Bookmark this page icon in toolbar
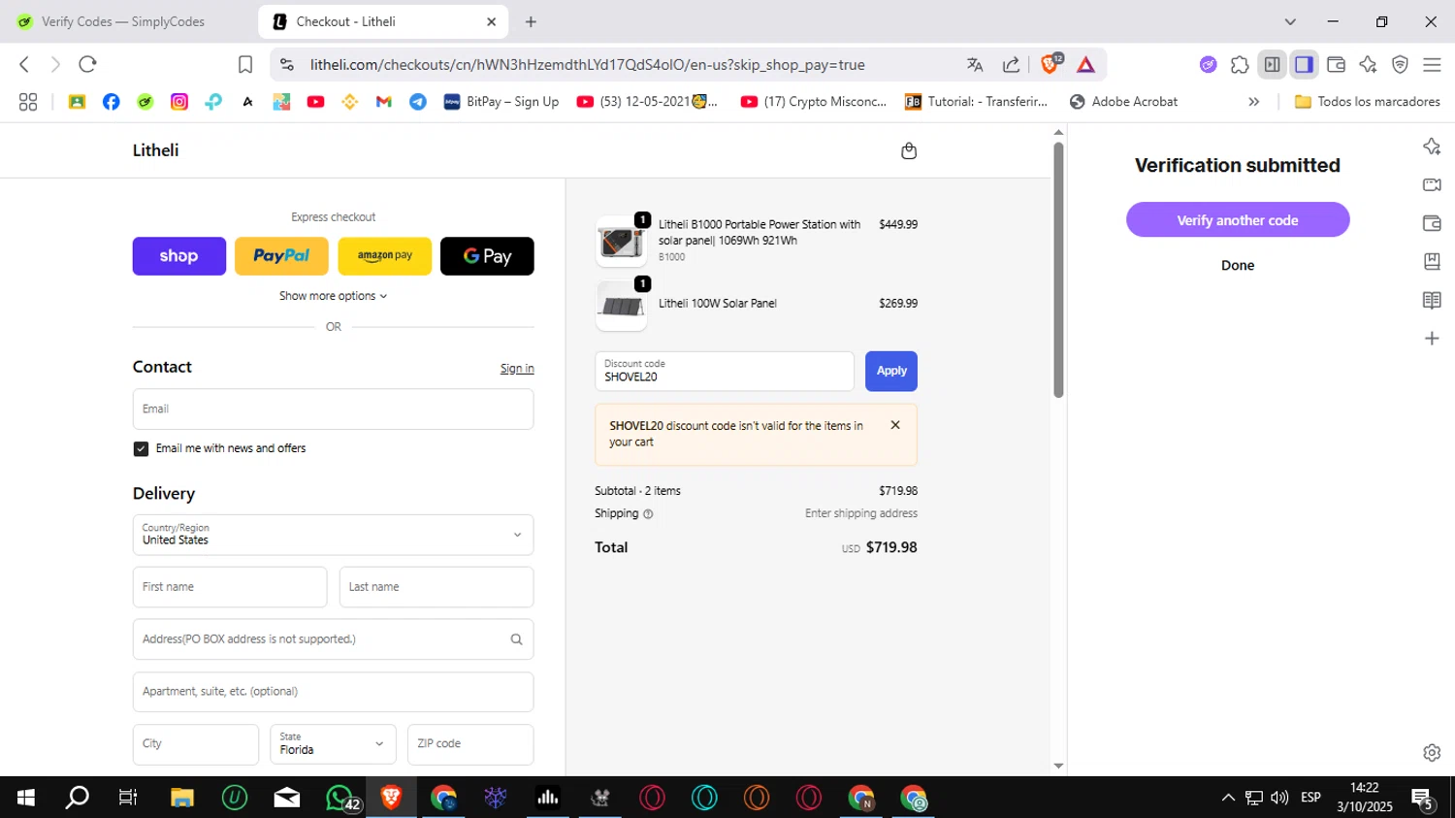Screen dimensions: 1455x818 (x=245, y=64)
